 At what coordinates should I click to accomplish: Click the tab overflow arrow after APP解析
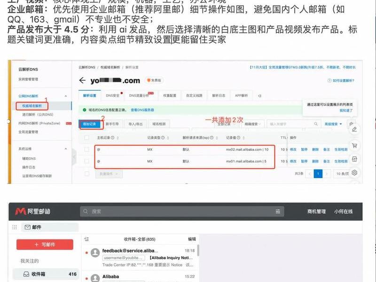point(259,96)
